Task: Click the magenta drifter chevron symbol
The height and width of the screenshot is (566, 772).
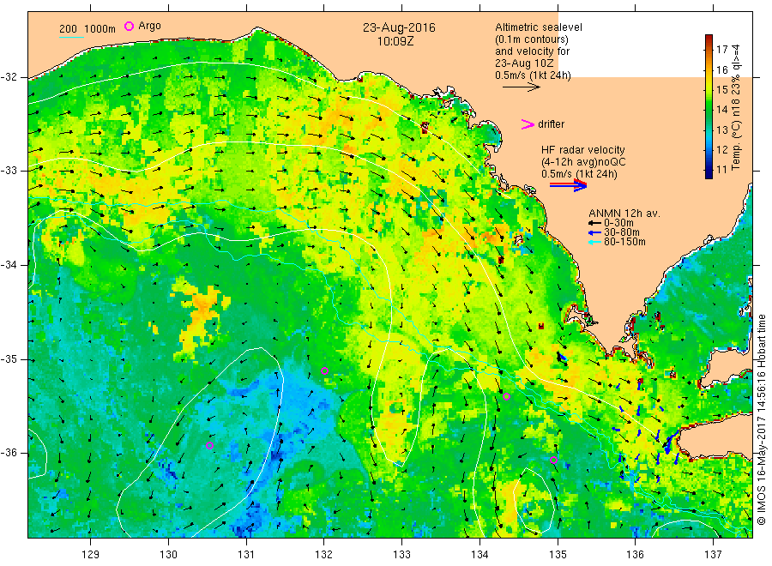Action: (x=528, y=124)
